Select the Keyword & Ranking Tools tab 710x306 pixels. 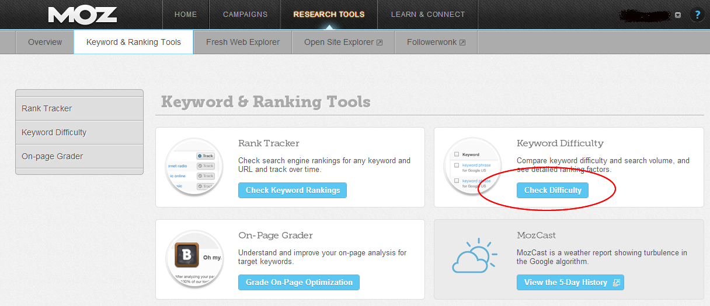[x=134, y=42]
